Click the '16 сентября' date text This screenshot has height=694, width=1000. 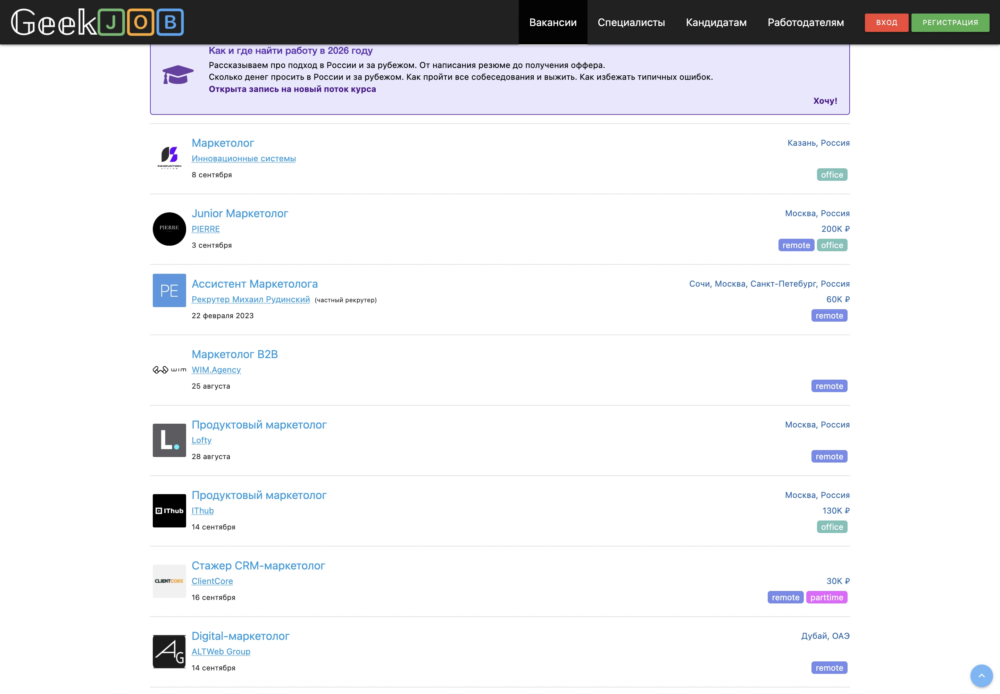(x=213, y=598)
